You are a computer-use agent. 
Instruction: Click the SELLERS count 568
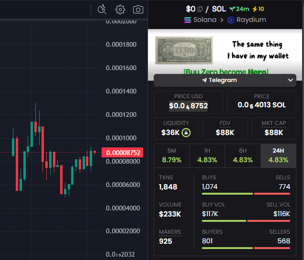(x=283, y=241)
